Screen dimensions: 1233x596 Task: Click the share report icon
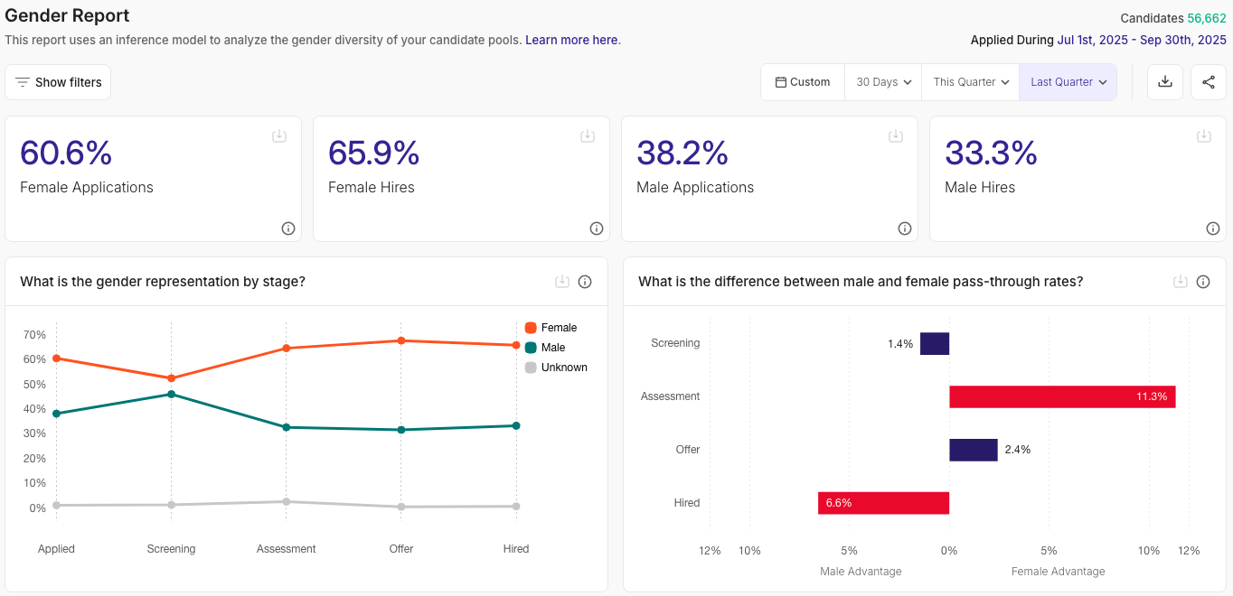pyautogui.click(x=1209, y=82)
